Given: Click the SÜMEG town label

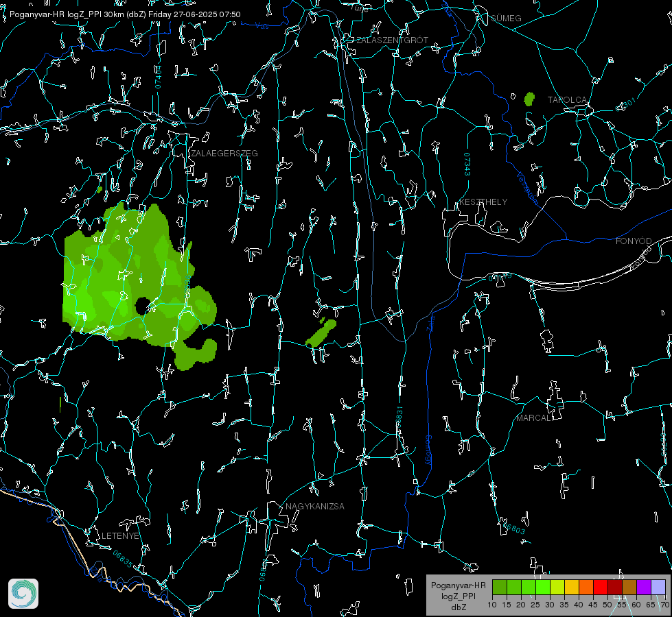Looking at the screenshot, I should pyautogui.click(x=506, y=18).
